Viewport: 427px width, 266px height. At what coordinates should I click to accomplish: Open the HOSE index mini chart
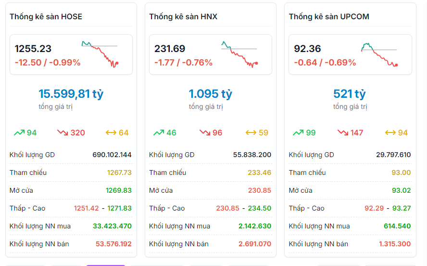pos(100,54)
